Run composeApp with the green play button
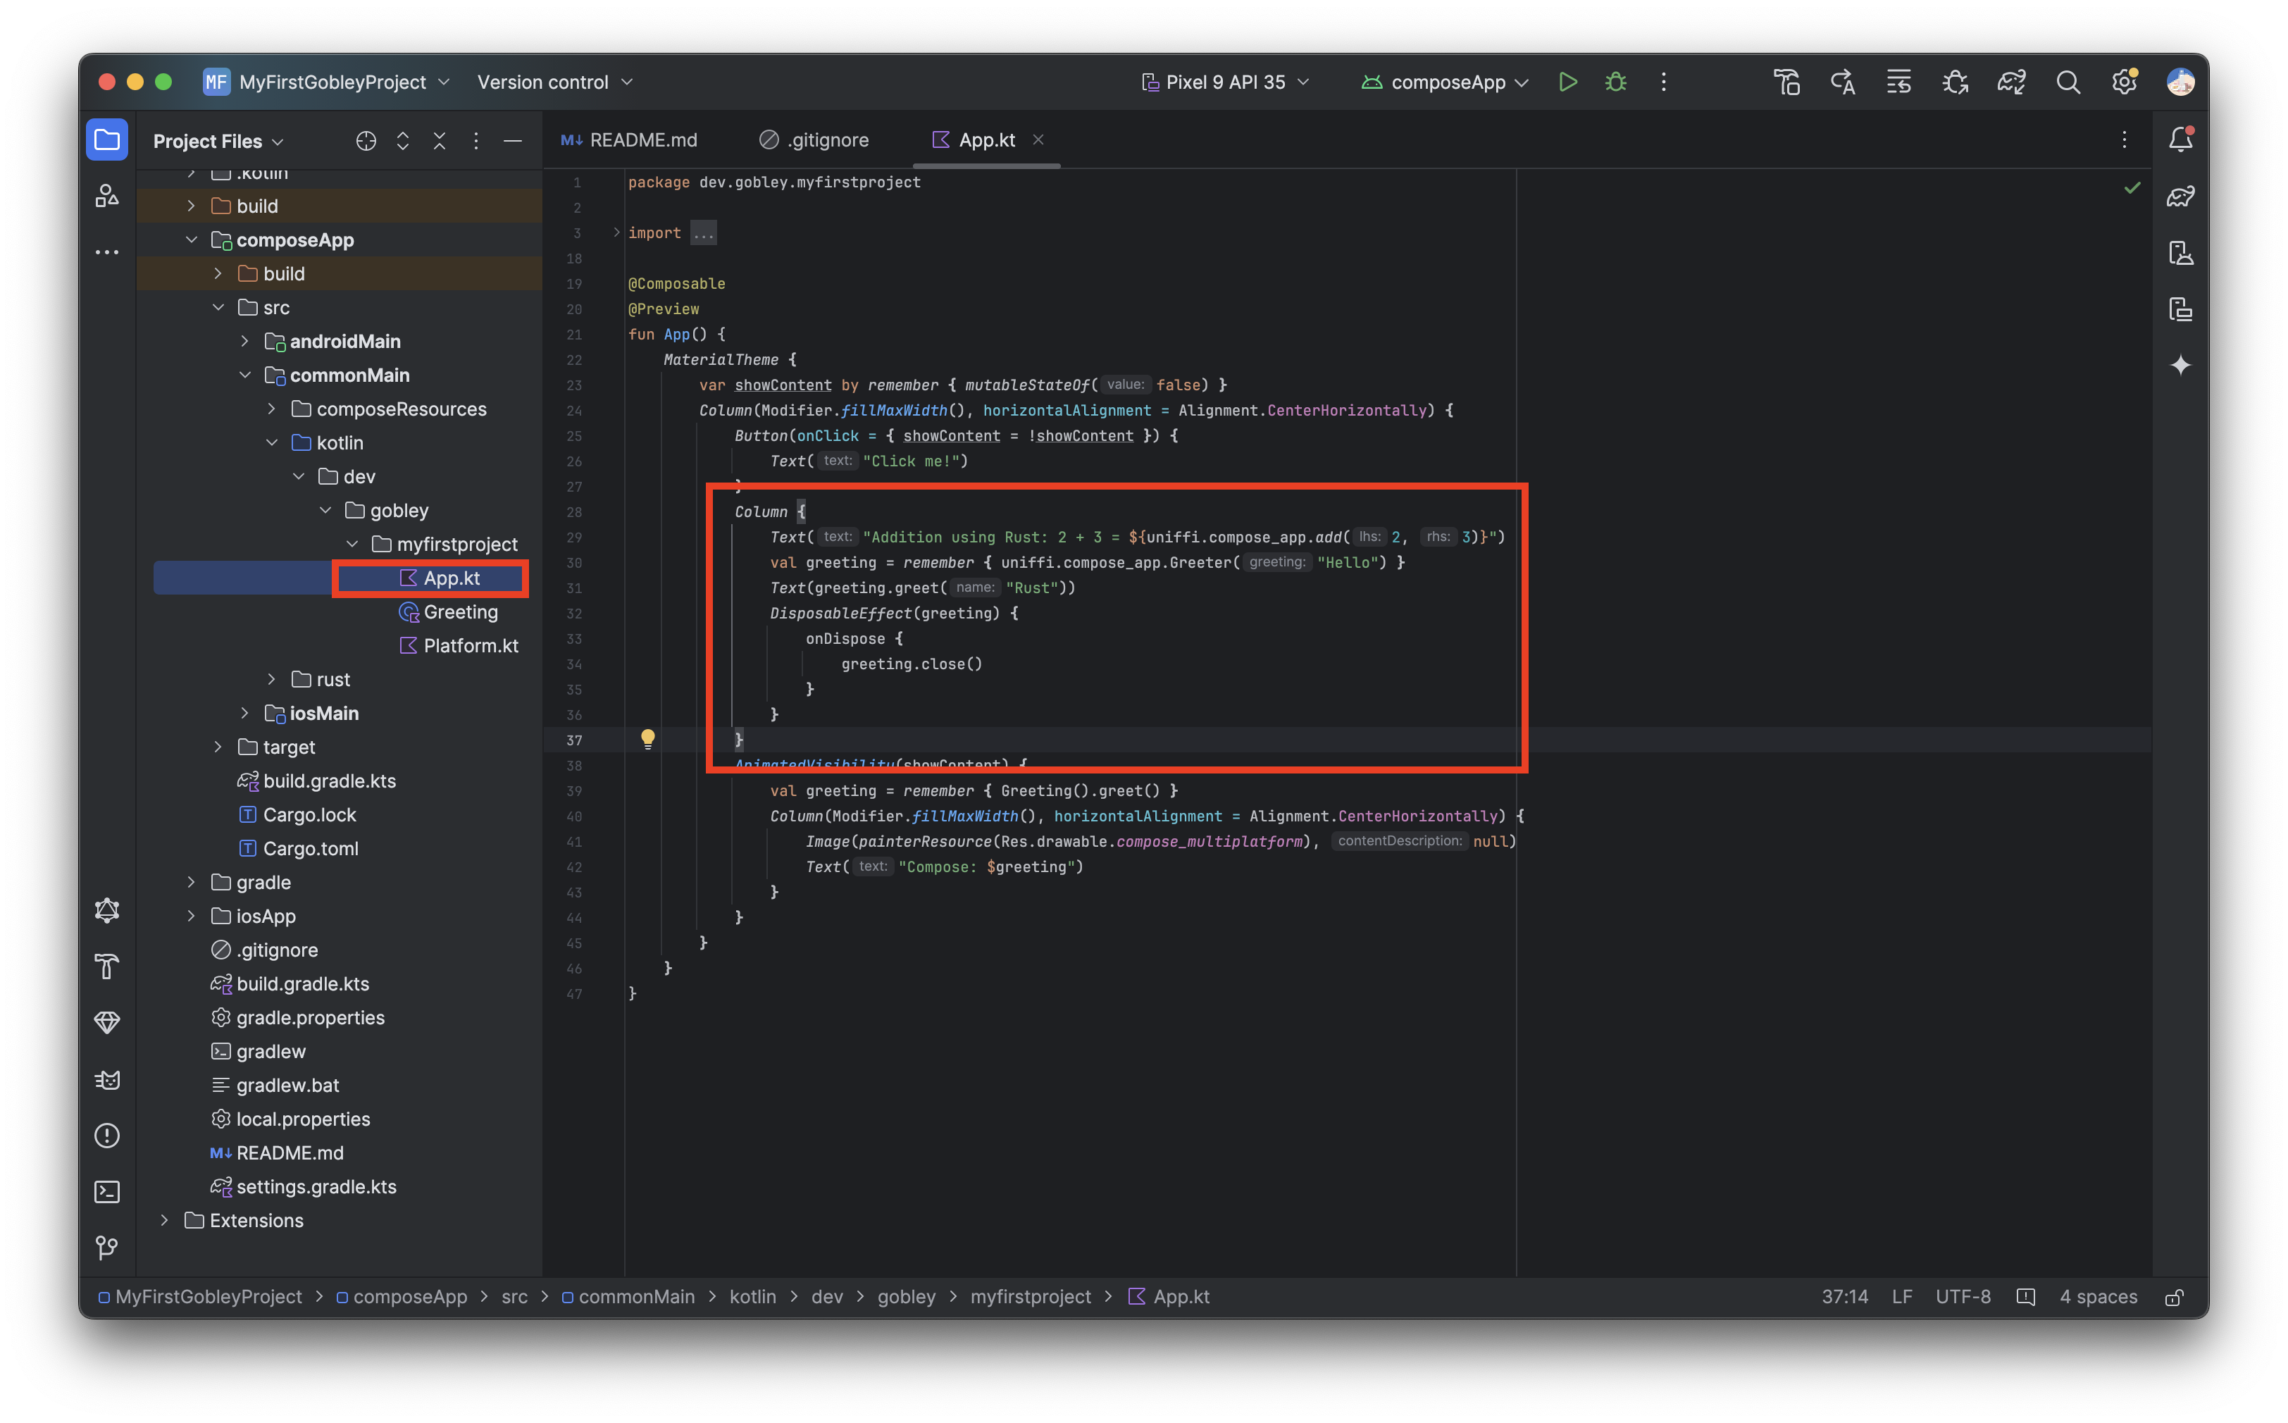This screenshot has width=2288, height=1423. click(x=1568, y=82)
